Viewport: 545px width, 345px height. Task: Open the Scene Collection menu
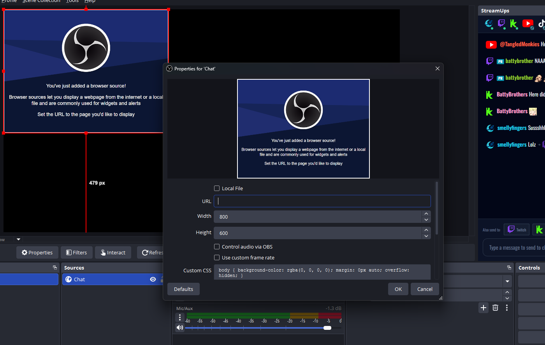41,1
